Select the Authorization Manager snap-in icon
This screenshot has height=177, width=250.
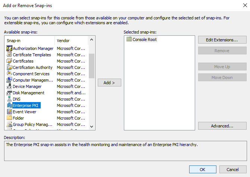[x=10, y=48]
